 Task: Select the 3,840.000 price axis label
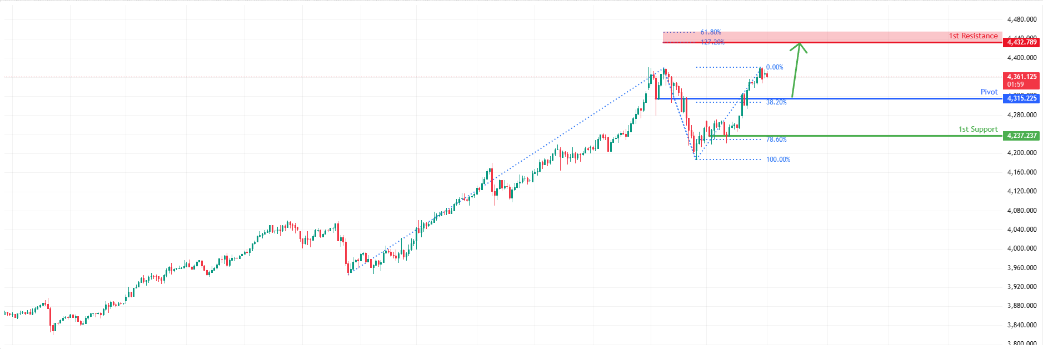point(1021,325)
